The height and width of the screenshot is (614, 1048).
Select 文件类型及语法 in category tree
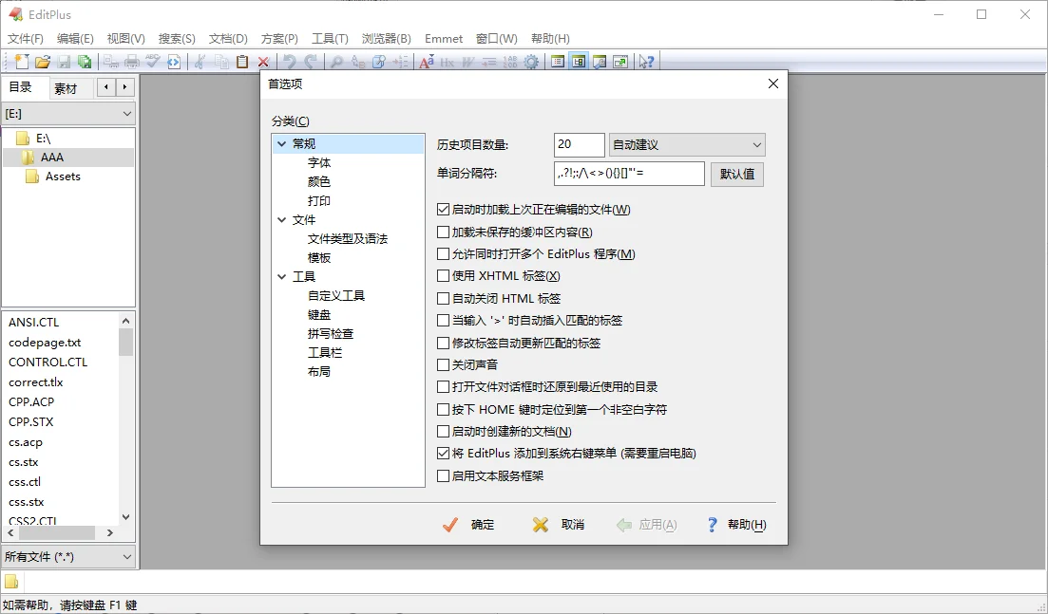[347, 239]
